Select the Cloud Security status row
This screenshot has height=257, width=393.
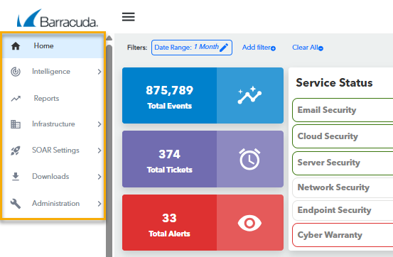click(x=343, y=136)
